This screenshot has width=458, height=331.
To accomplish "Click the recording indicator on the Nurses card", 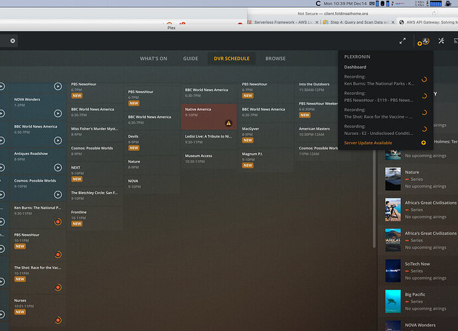I will click(x=58, y=320).
